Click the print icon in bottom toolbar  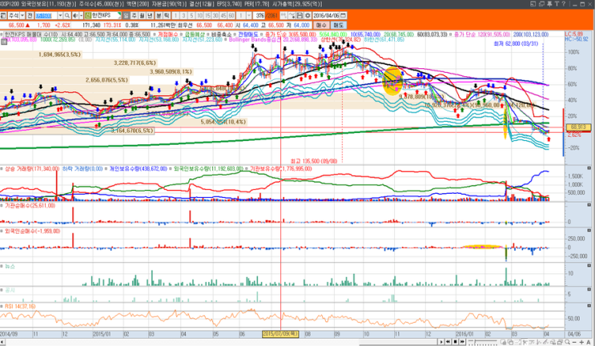pos(561,342)
